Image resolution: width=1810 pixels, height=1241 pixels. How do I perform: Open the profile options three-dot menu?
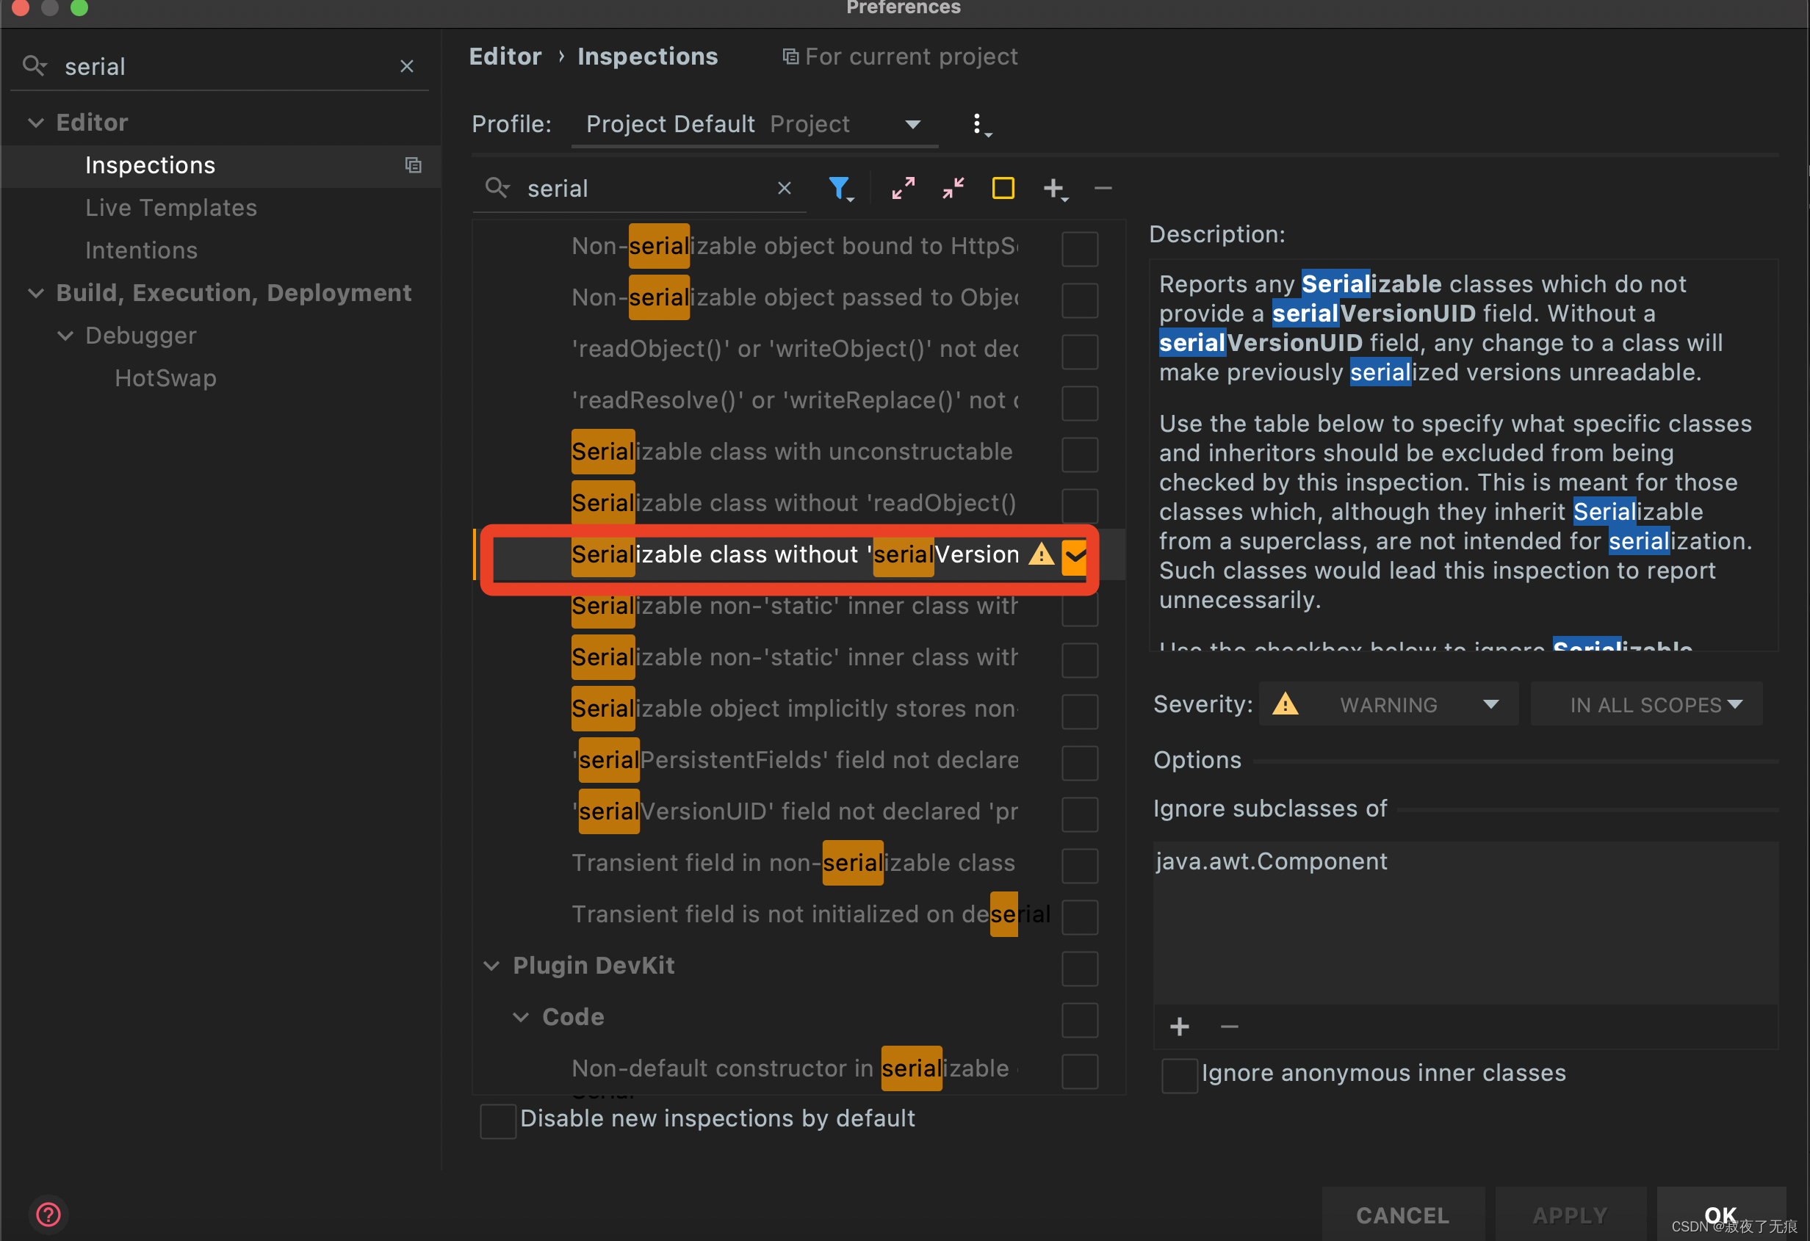click(x=978, y=124)
